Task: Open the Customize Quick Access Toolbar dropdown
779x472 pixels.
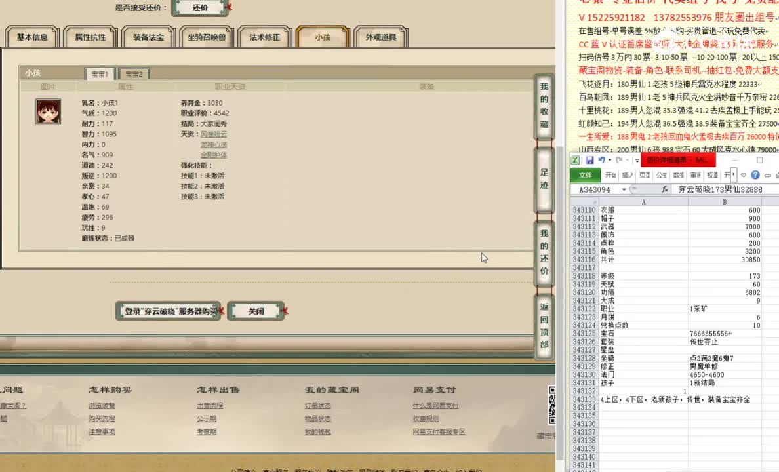Action: point(636,161)
